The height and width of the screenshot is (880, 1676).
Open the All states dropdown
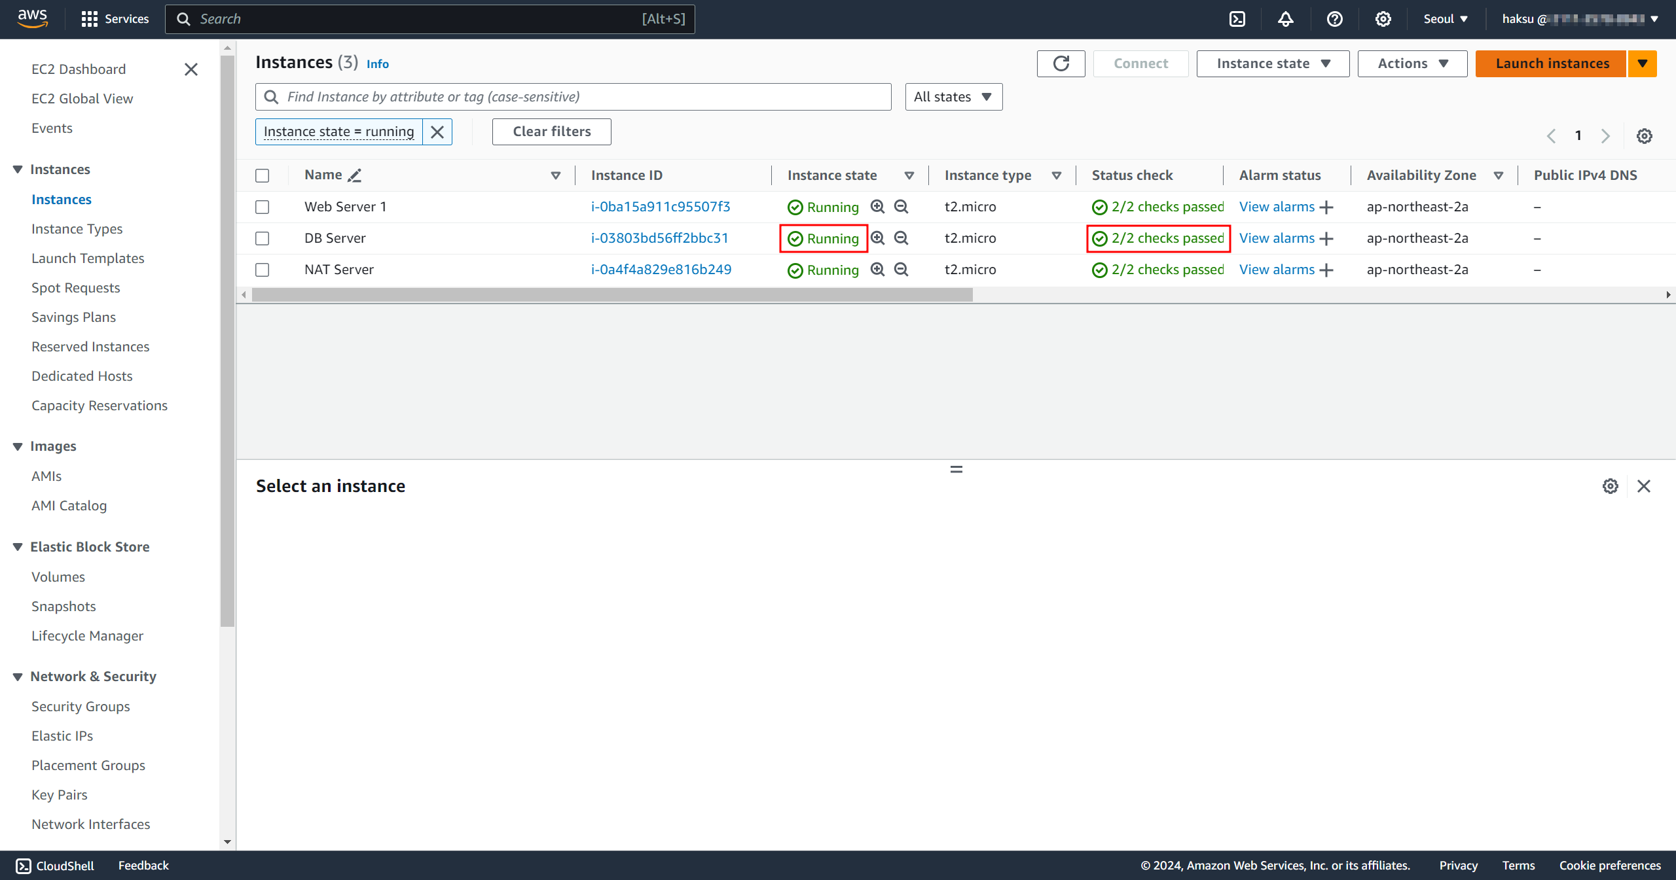click(953, 97)
